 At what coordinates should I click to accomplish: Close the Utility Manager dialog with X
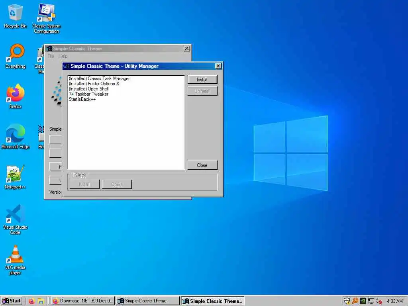(x=218, y=66)
